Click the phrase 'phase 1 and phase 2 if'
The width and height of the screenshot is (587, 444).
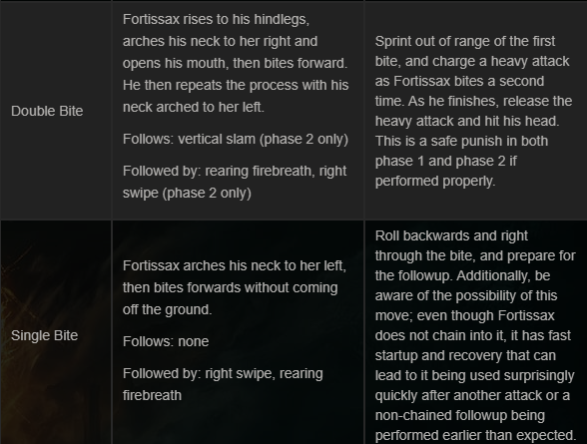coord(446,161)
